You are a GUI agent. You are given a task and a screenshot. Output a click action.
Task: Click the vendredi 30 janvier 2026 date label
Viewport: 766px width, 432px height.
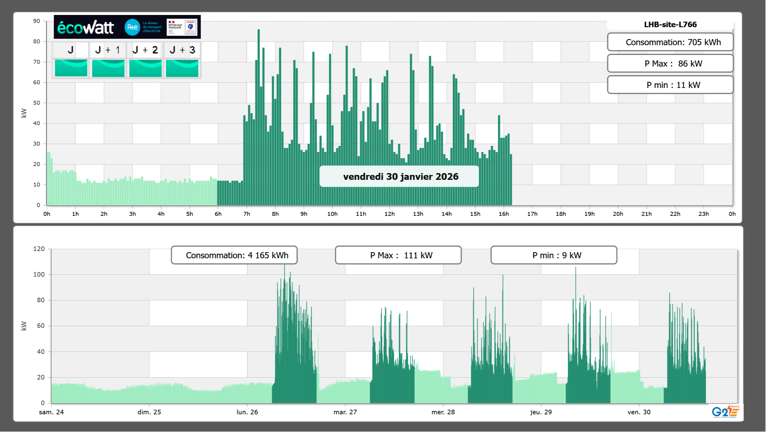pyautogui.click(x=400, y=176)
